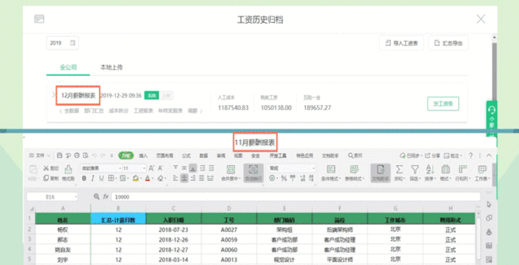Click the 发工资条 button
Viewport: 519px width, 265px height.
tap(443, 104)
